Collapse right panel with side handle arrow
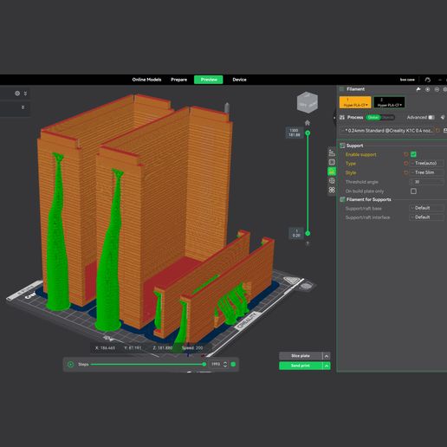Viewport: 447px width, 447px height. point(334,118)
